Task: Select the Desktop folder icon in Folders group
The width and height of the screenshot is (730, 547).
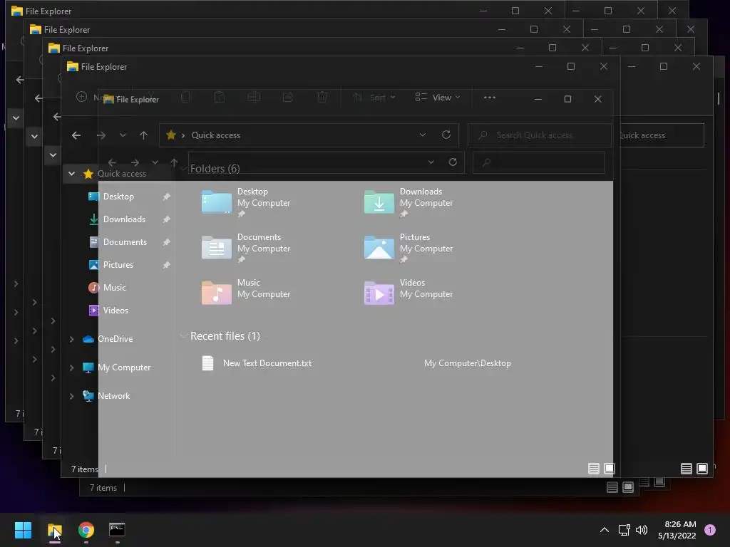Action: (217, 202)
